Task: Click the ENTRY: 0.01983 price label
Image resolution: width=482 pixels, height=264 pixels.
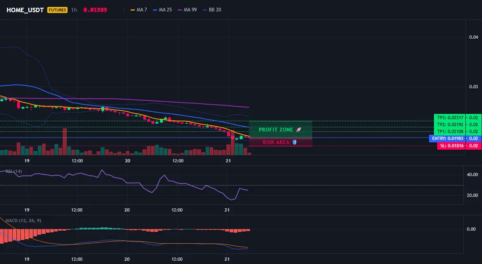Action: click(447, 138)
